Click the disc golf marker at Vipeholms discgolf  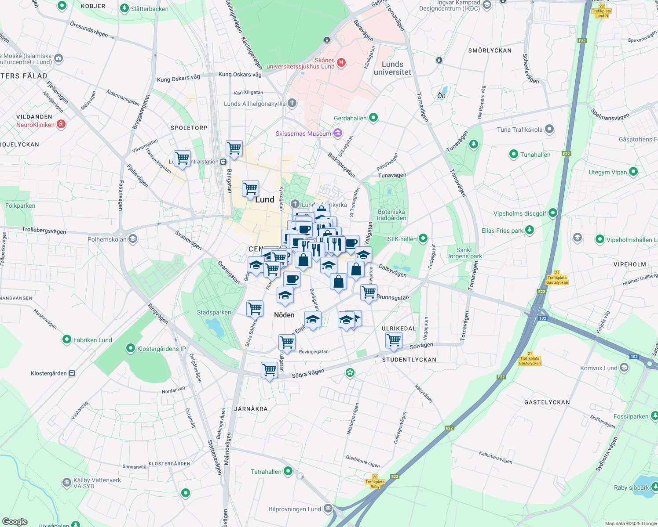click(552, 213)
